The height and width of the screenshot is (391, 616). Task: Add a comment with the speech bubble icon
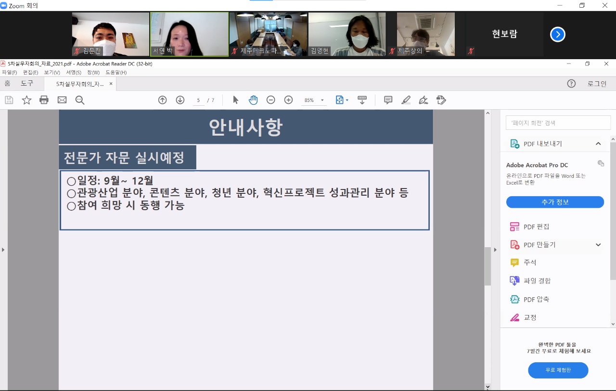click(x=388, y=100)
